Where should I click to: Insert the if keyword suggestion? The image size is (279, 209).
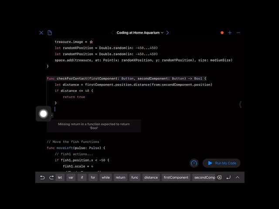(82, 177)
